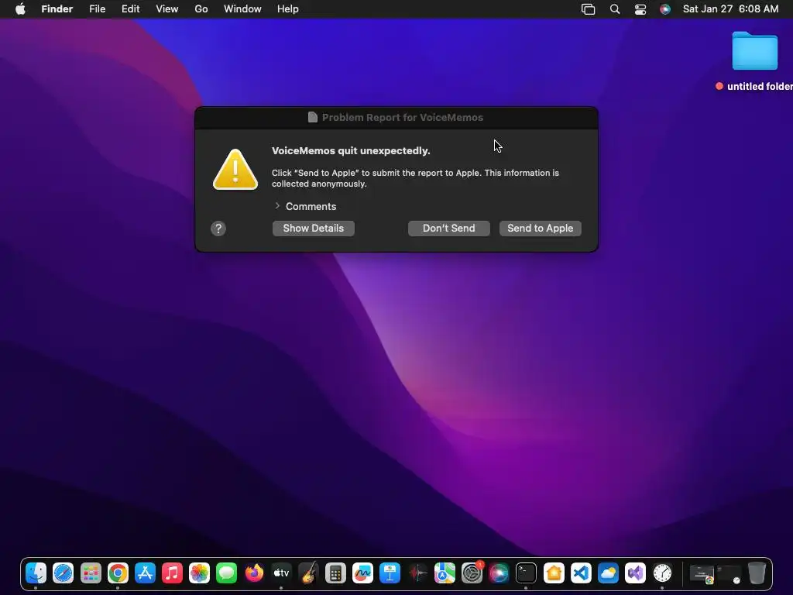Click minimized Chrome window thumbnail in Dock

(x=702, y=574)
